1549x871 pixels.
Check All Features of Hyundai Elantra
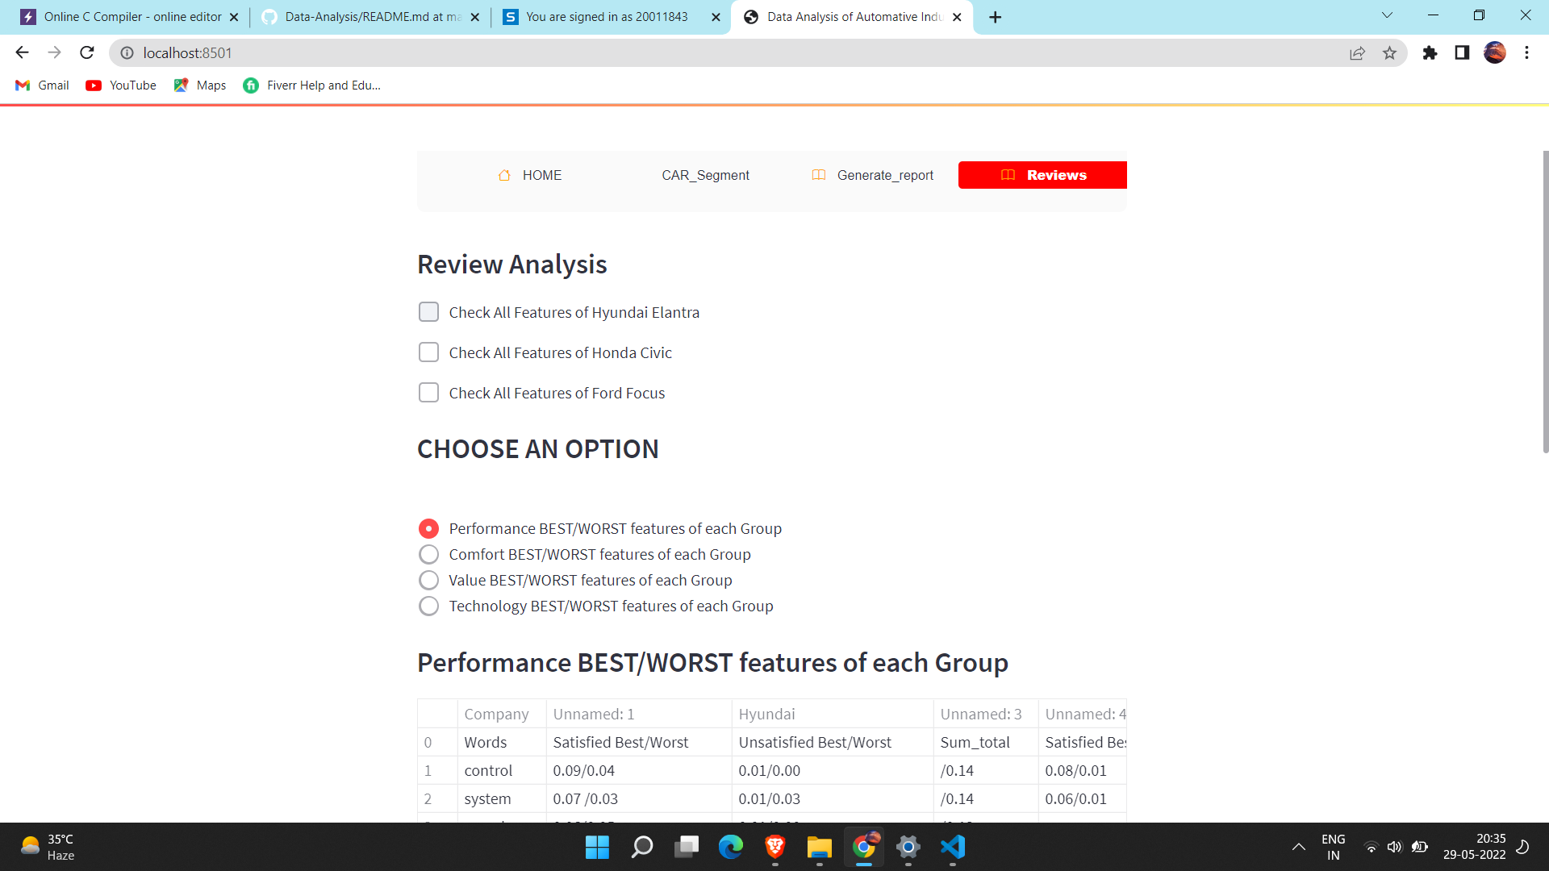click(428, 311)
